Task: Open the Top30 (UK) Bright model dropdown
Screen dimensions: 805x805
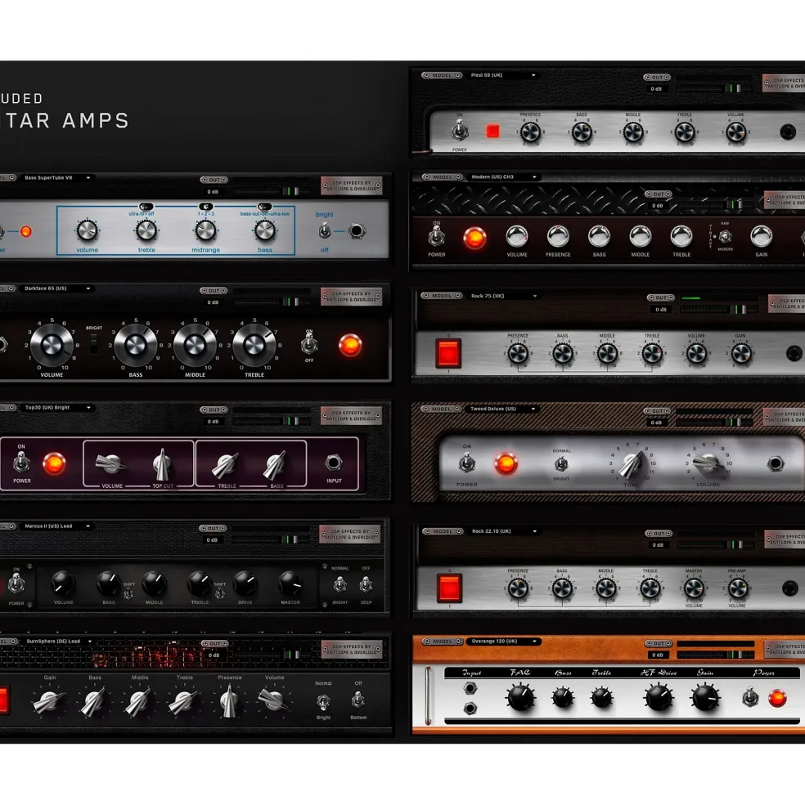Action: [57, 408]
